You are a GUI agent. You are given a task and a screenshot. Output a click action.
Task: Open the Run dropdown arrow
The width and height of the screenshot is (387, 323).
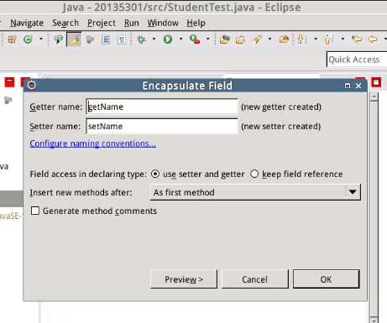[x=181, y=39]
